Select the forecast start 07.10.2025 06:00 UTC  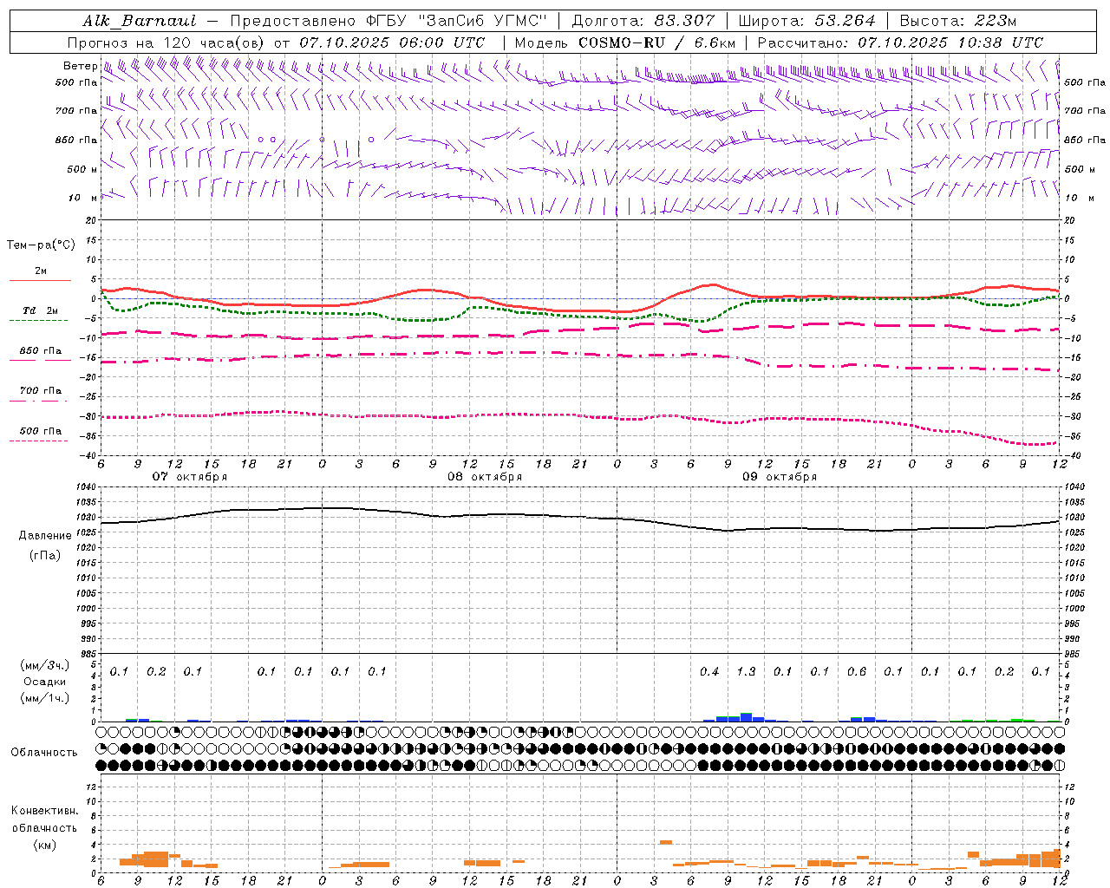point(392,42)
